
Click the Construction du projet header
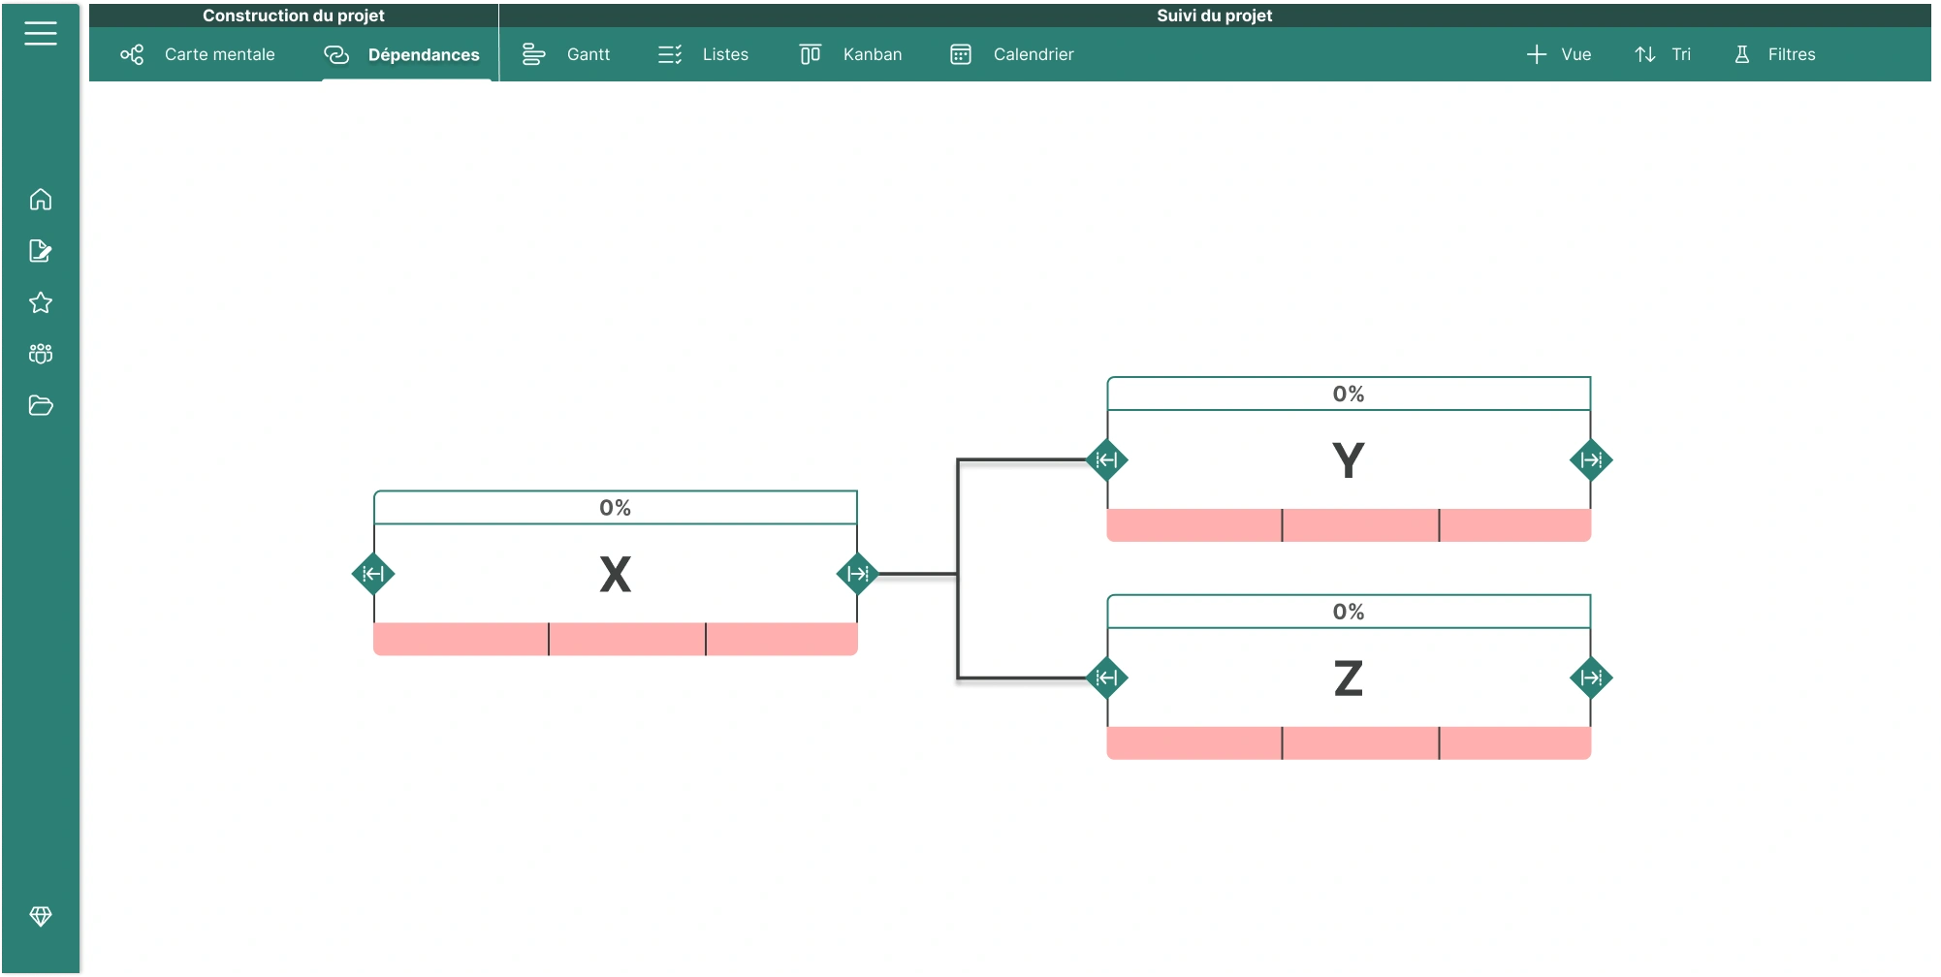(294, 16)
